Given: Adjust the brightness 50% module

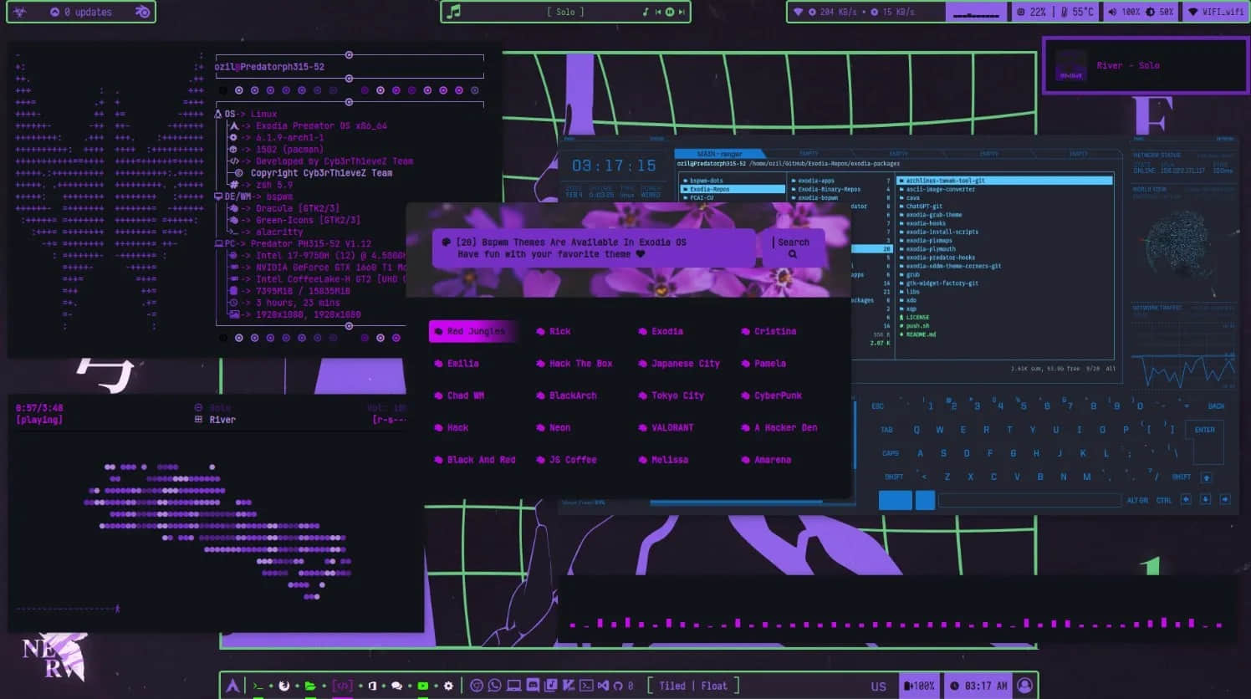Looking at the screenshot, I should tap(1159, 12).
